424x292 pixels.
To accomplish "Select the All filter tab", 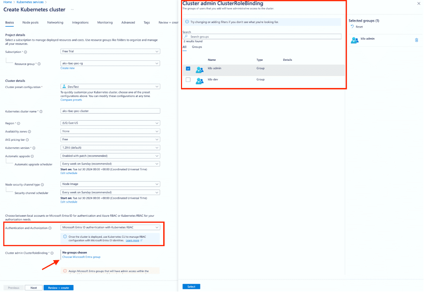I will pos(184,47).
